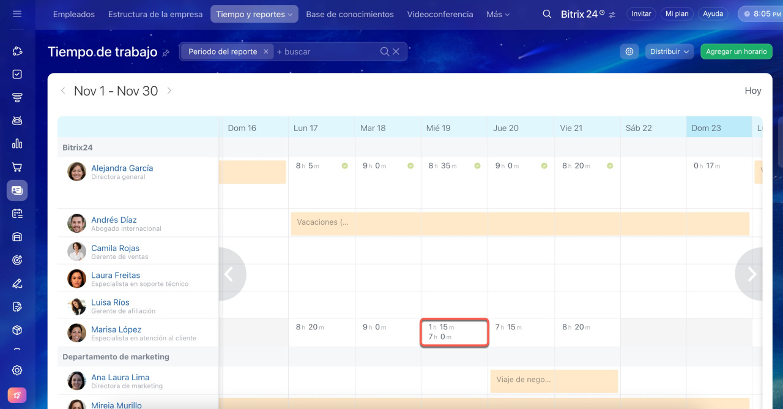Viewport: 783px width, 409px height.
Task: Expand the Más menu
Action: pyautogui.click(x=498, y=14)
